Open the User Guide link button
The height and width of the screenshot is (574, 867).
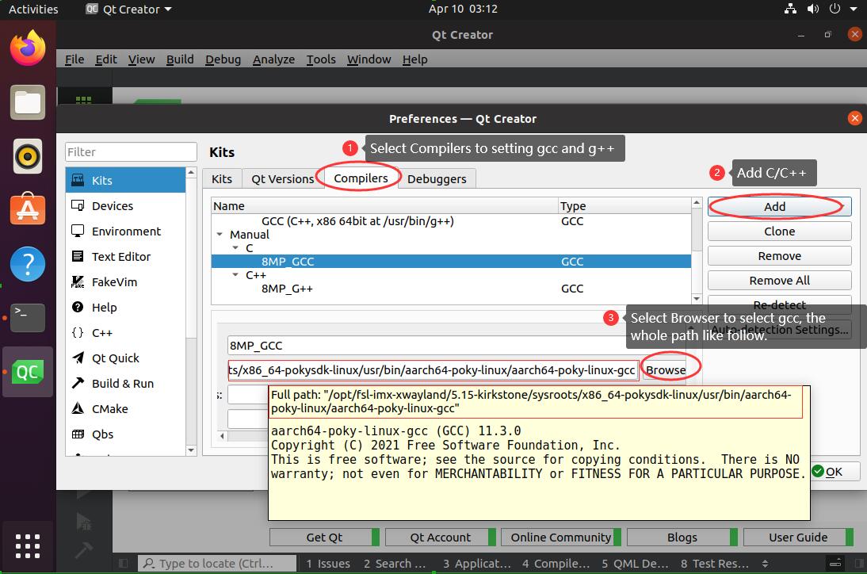(798, 537)
